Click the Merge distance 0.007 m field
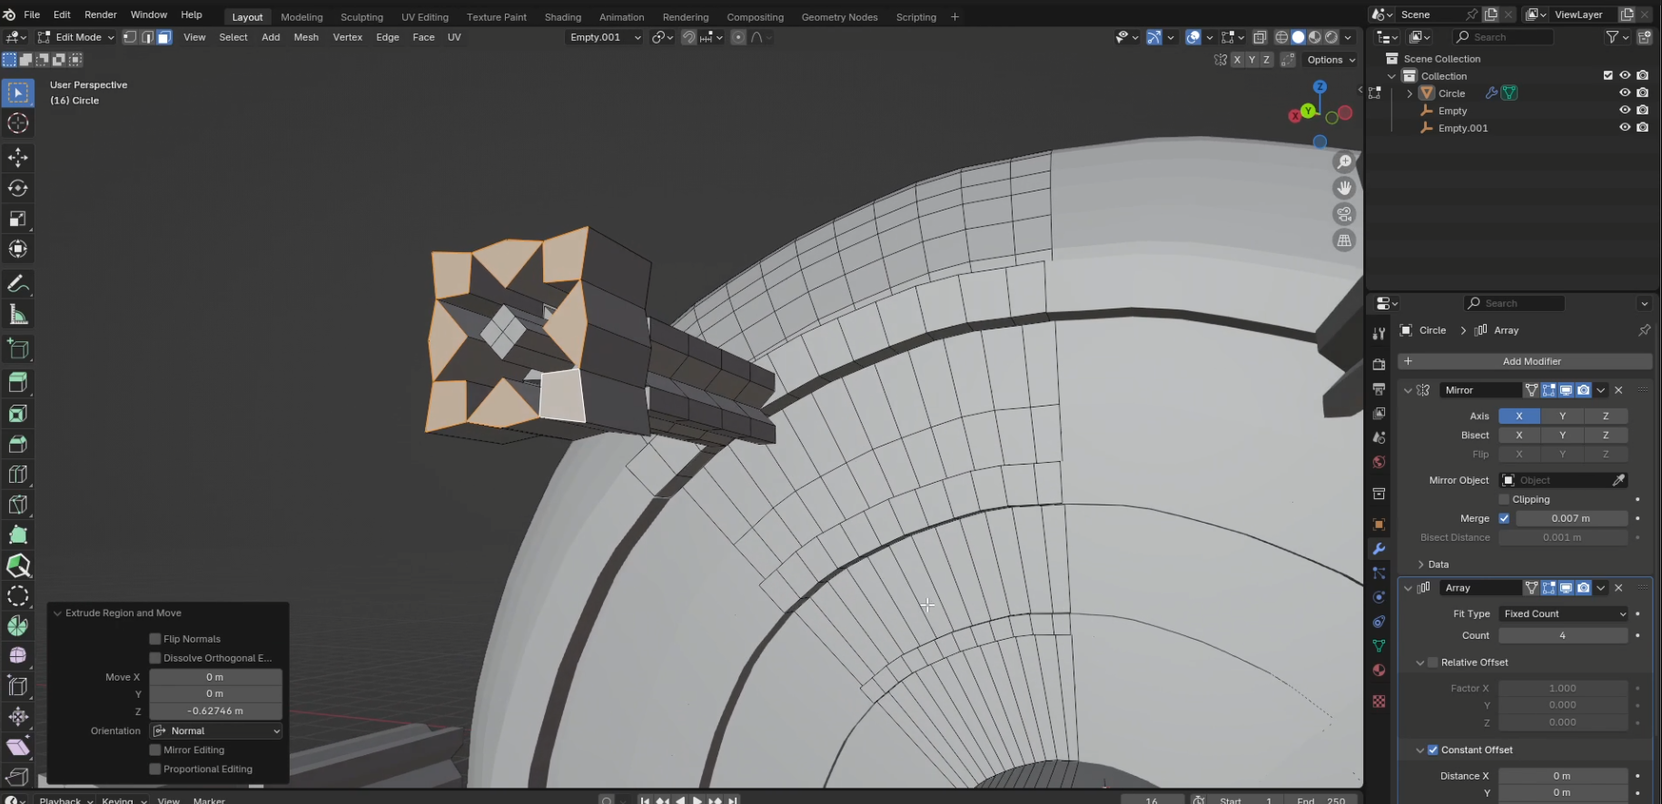 [1572, 518]
